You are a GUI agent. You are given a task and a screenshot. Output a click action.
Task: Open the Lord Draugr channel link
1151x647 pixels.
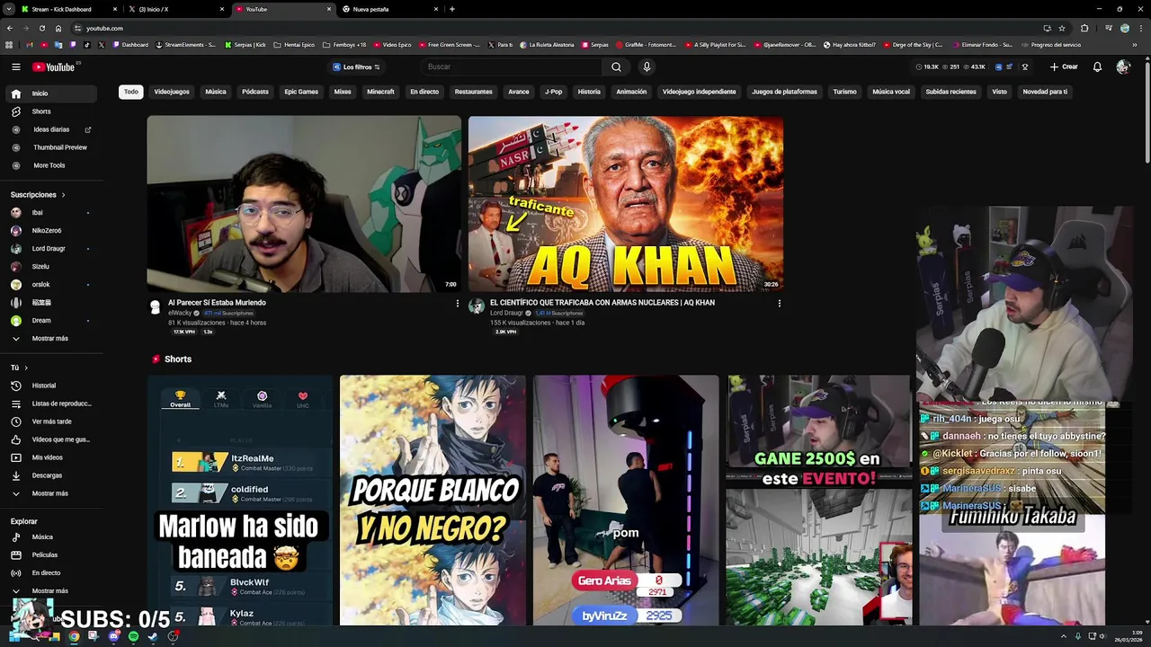tap(507, 313)
